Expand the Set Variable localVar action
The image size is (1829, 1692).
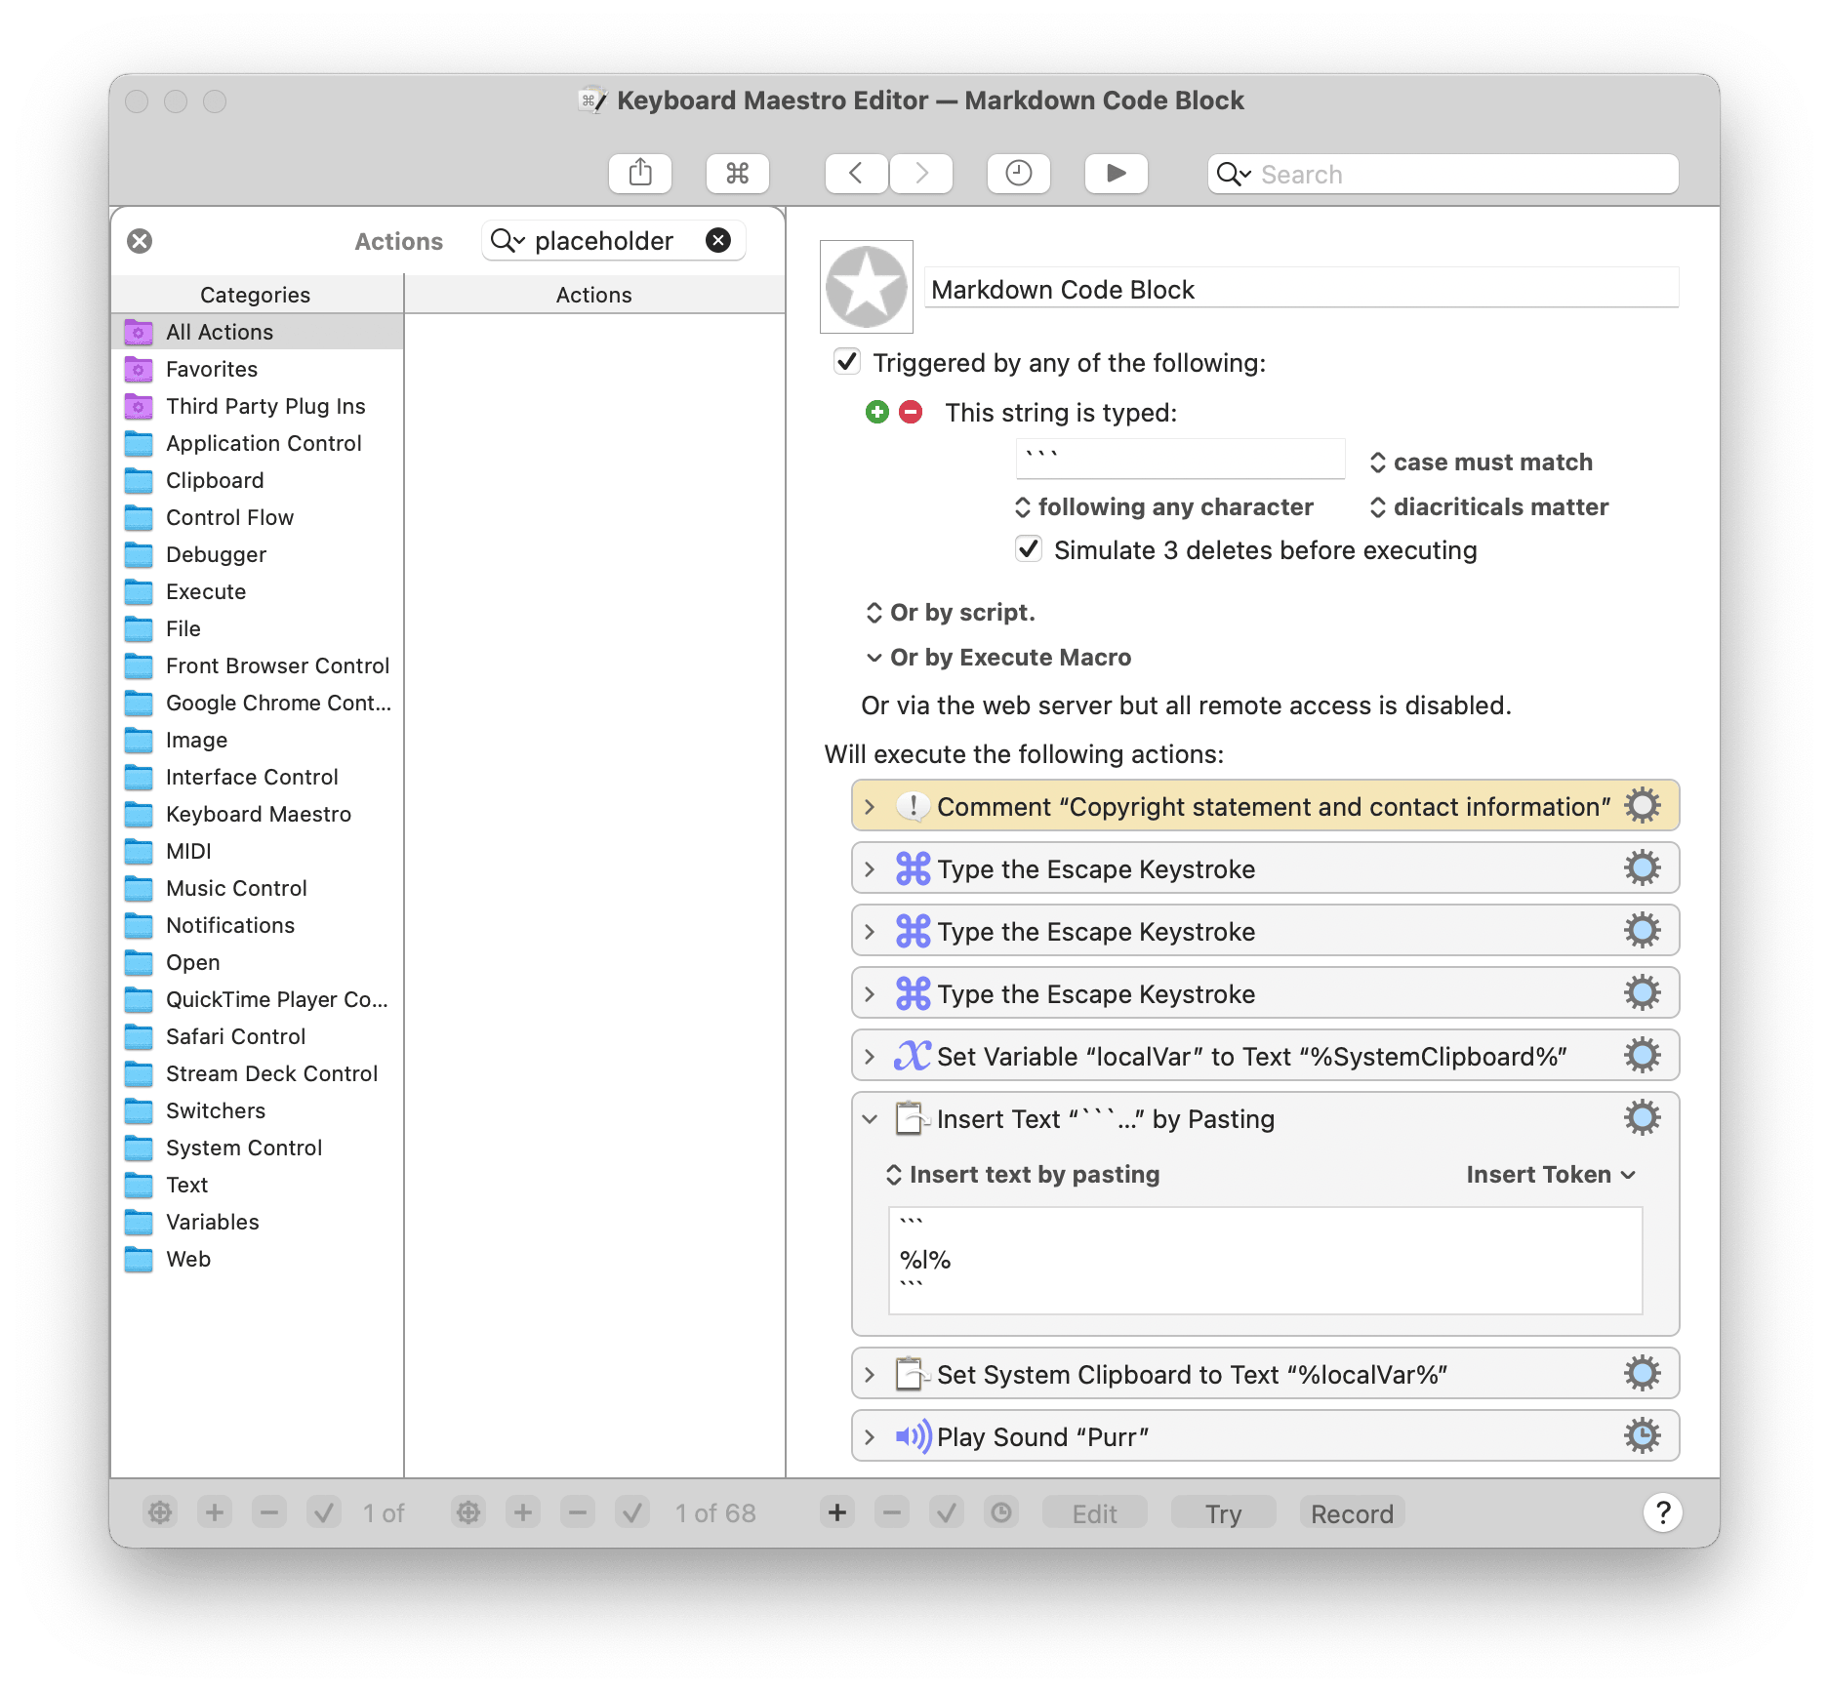870,1057
